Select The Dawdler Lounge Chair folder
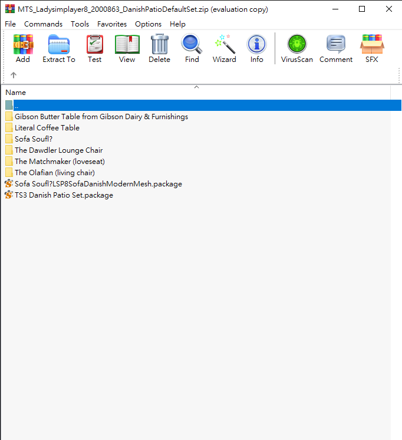This screenshot has width=402, height=440. [x=58, y=150]
